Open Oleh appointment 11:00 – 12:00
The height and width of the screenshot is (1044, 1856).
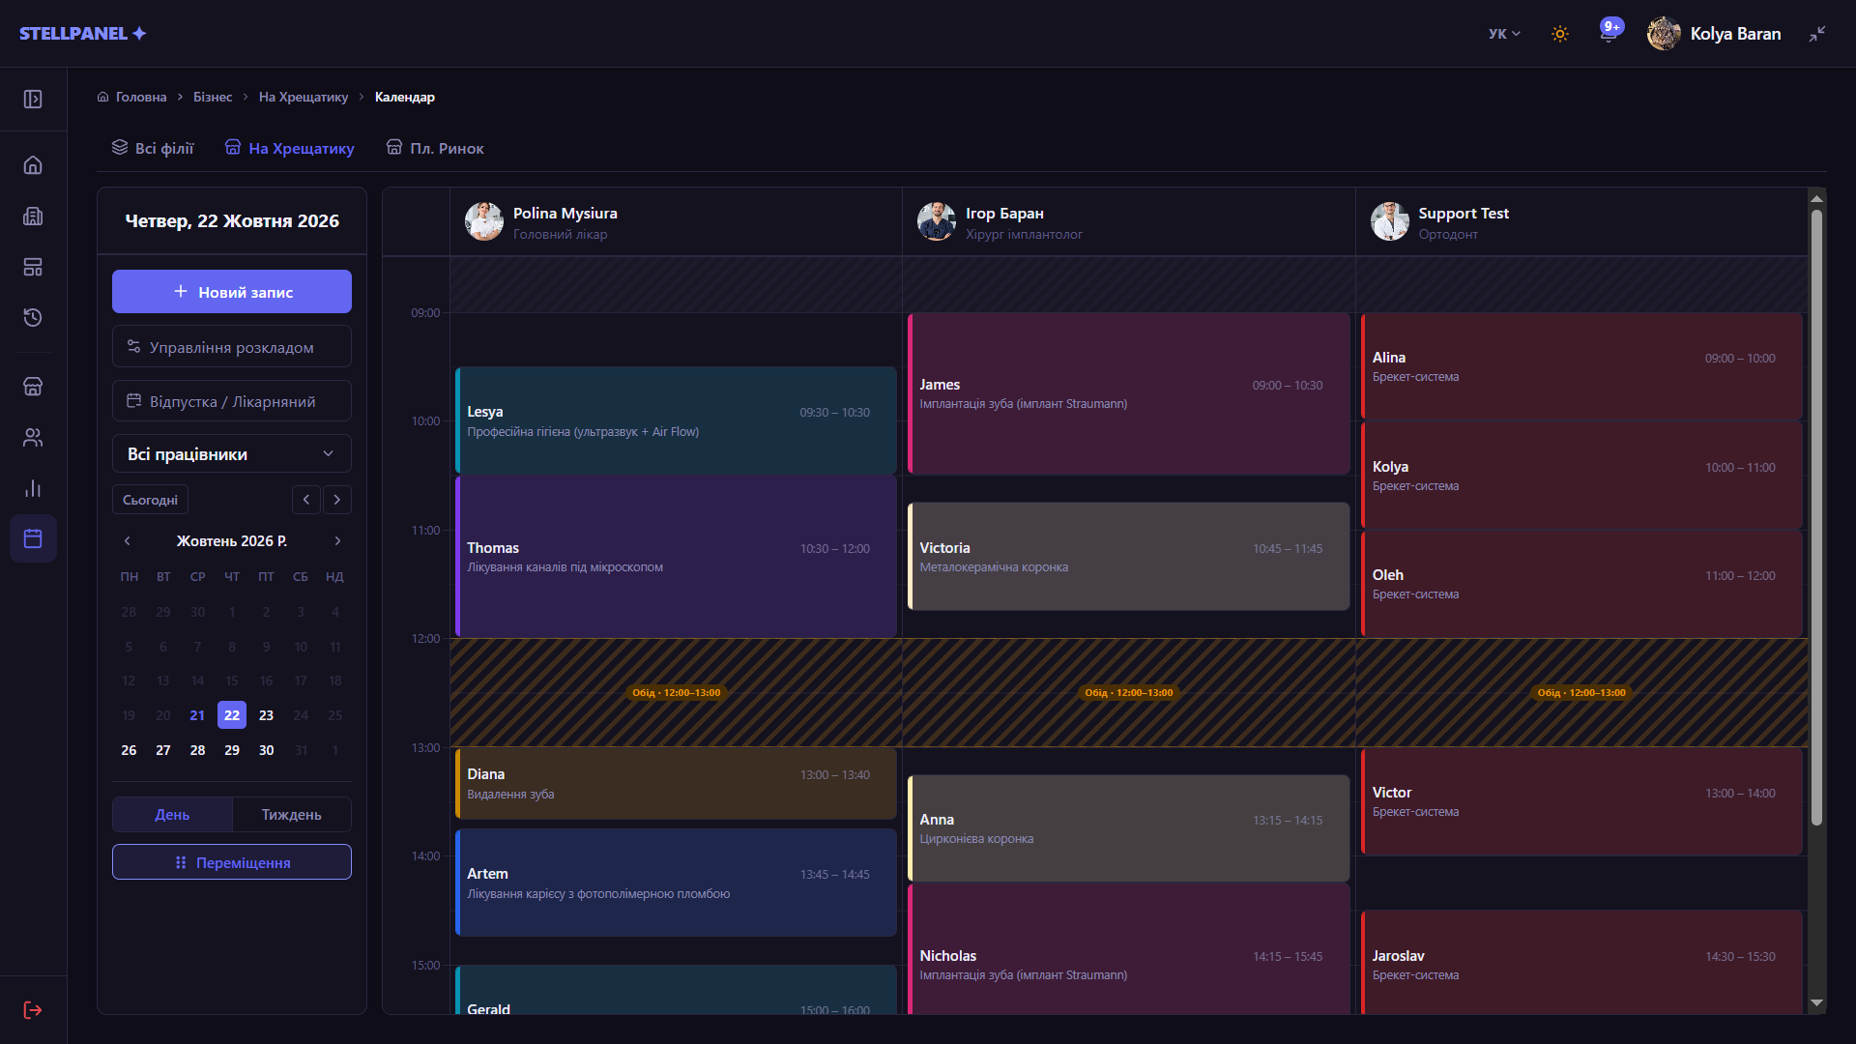1581,584
